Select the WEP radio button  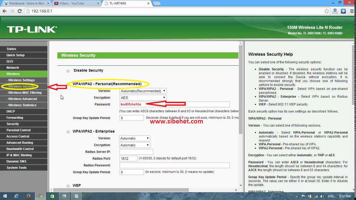pyautogui.click(x=68, y=186)
